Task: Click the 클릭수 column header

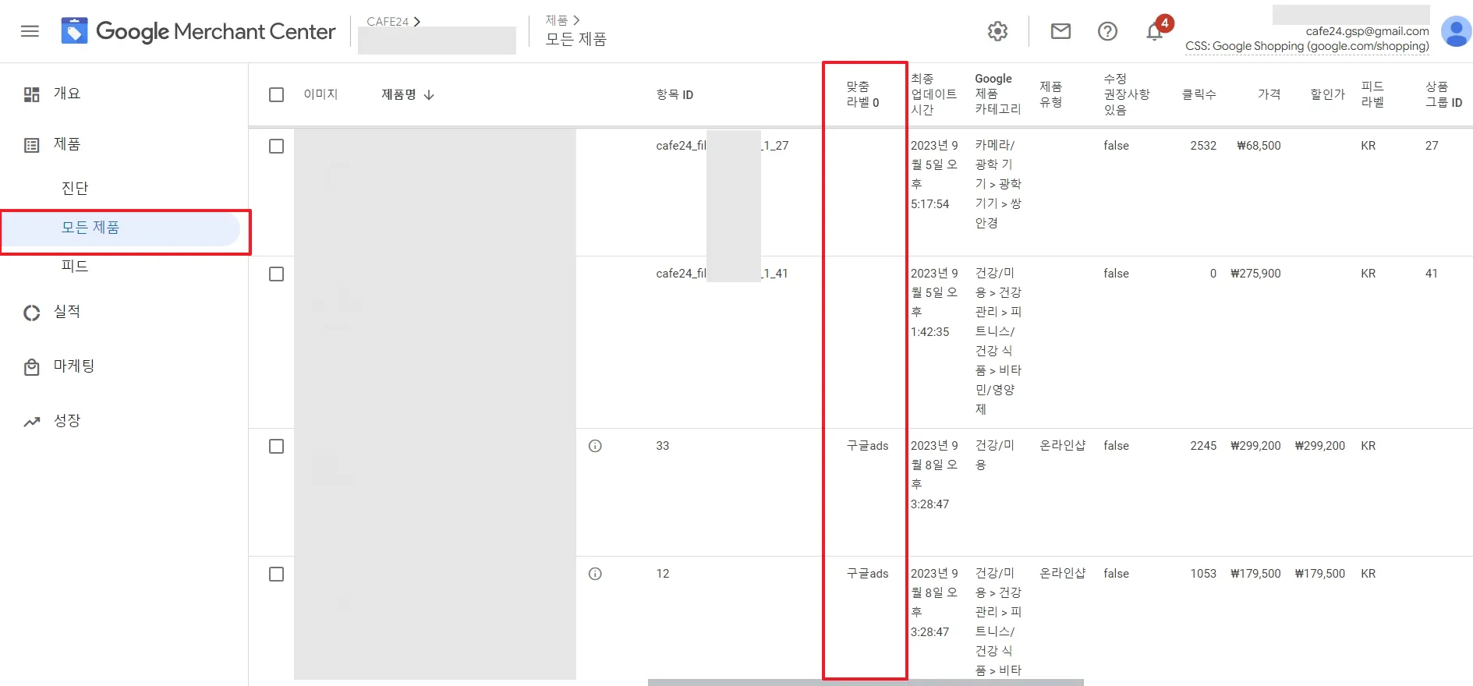Action: pyautogui.click(x=1199, y=94)
